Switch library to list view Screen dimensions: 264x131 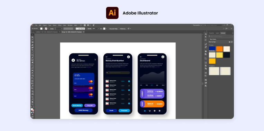point(232,42)
